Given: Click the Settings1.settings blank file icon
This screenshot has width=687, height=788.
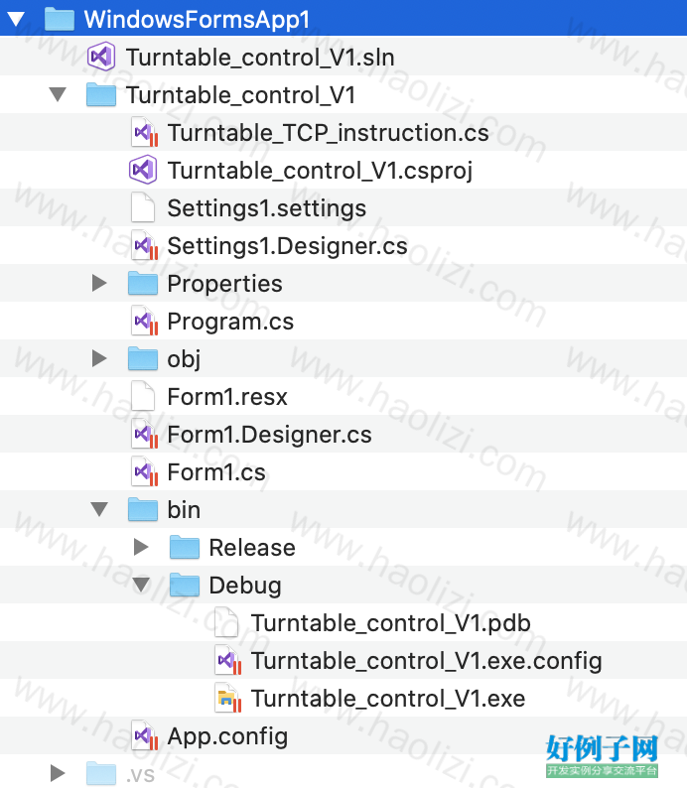Looking at the screenshot, I should 143,207.
